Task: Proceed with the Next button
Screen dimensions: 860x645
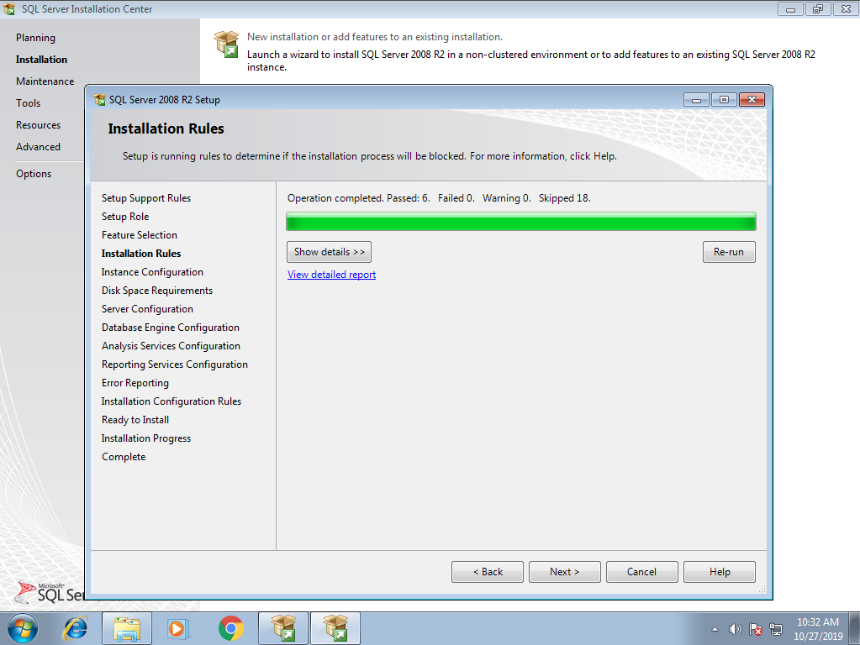Action: [x=565, y=572]
